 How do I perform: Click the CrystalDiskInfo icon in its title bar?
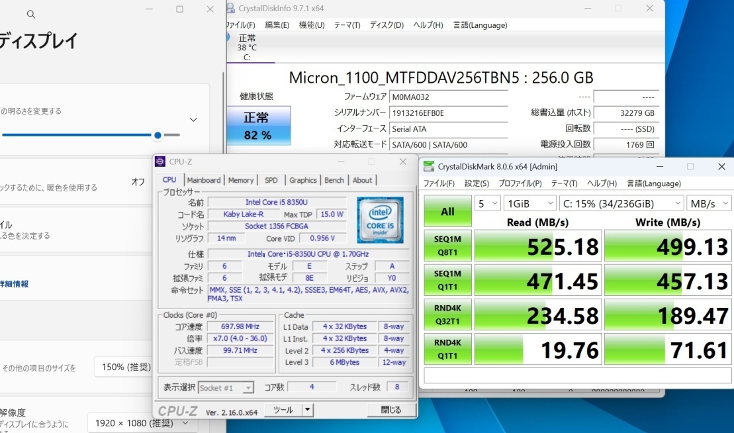point(231,8)
